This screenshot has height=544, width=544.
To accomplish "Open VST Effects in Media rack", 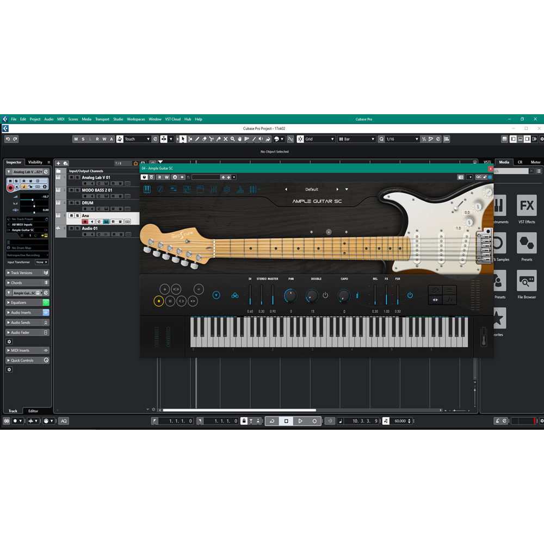I will click(526, 209).
